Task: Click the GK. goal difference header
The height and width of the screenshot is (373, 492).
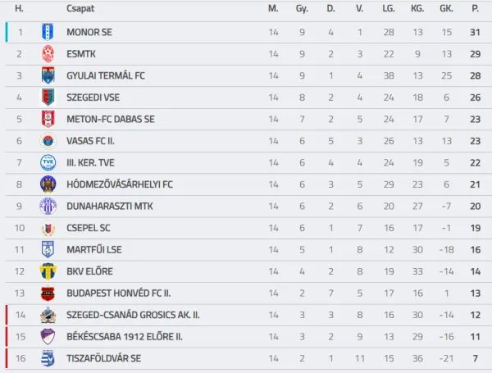Action: point(446,8)
